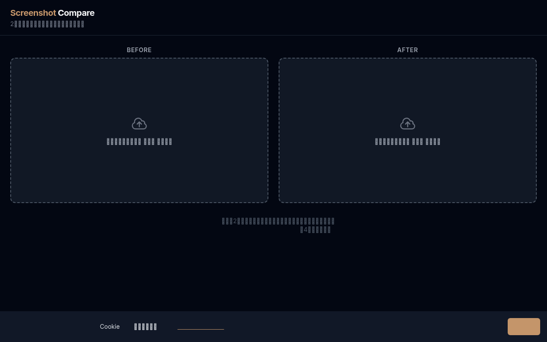Click the caption under BEFORE upload icon

(139, 142)
